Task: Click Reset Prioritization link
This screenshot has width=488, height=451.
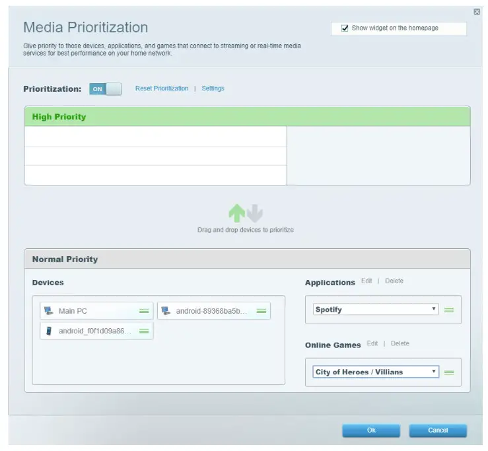Action: click(162, 88)
